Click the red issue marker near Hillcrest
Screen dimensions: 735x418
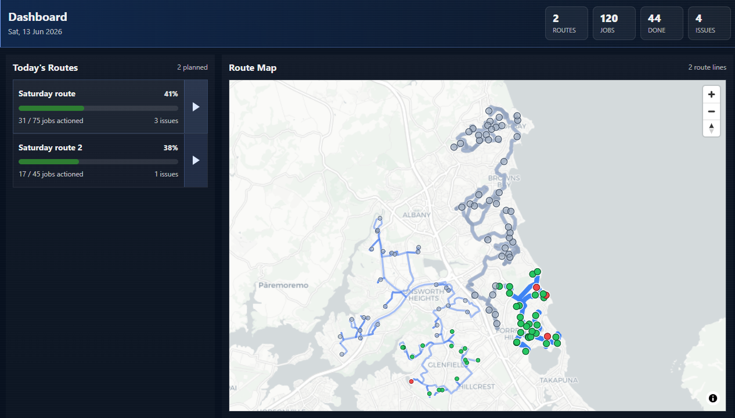(x=412, y=381)
